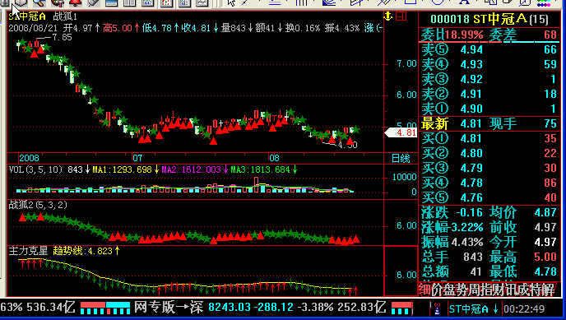The width and height of the screenshot is (566, 320).
Task: Click the VOL(3,5,10) indicator label
Action: 35,169
